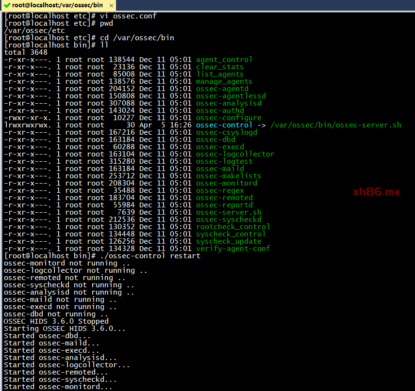Click the ossec-control symlink name in listing
This screenshot has height=391, width=415.
click(x=224, y=125)
